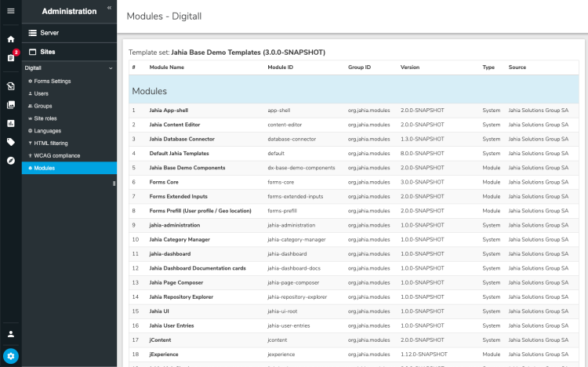Click Jahia User Entries module name
This screenshot has width=588, height=367.
coord(172,325)
